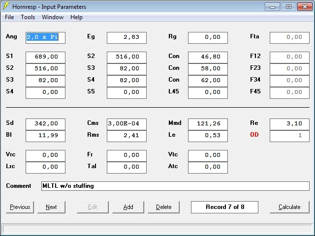The width and height of the screenshot is (315, 236).
Task: Open the Tools menu
Action: [28, 17]
